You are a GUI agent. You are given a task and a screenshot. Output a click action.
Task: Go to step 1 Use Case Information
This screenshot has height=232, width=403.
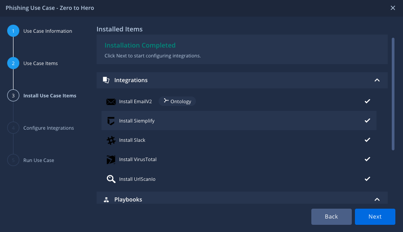(x=13, y=31)
